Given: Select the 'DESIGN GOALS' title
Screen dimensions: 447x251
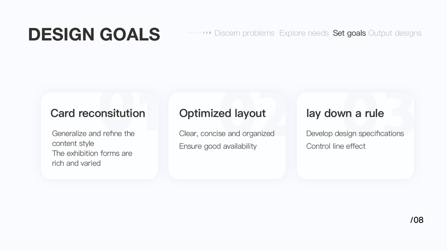Looking at the screenshot, I should click(x=94, y=34).
